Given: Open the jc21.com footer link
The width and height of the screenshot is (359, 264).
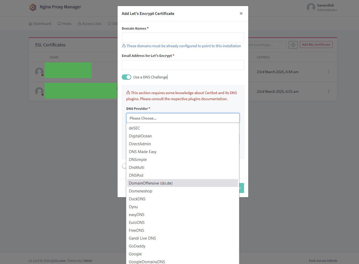Looking at the screenshot, I should pos(59,261).
